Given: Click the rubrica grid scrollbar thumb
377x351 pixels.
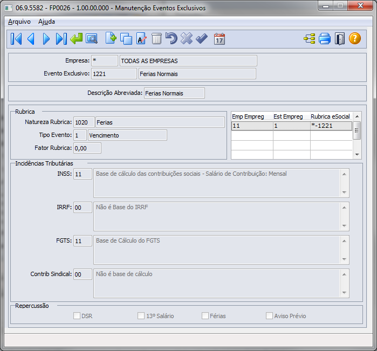Looking at the screenshot, I should point(357,130).
